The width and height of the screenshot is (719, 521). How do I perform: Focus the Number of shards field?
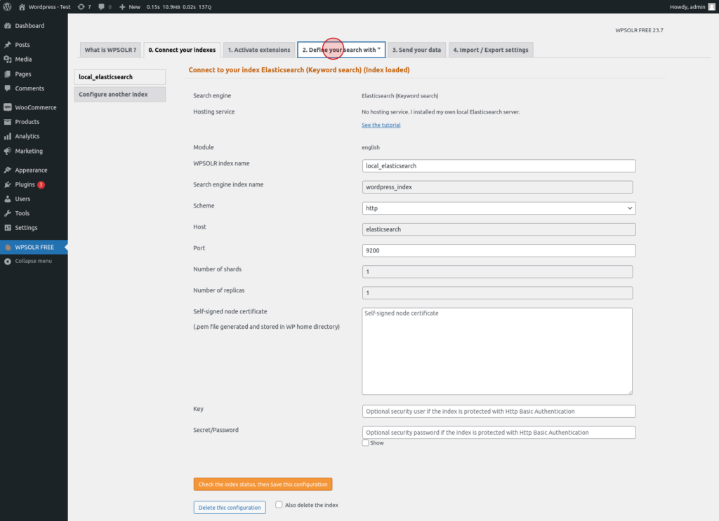pos(498,271)
